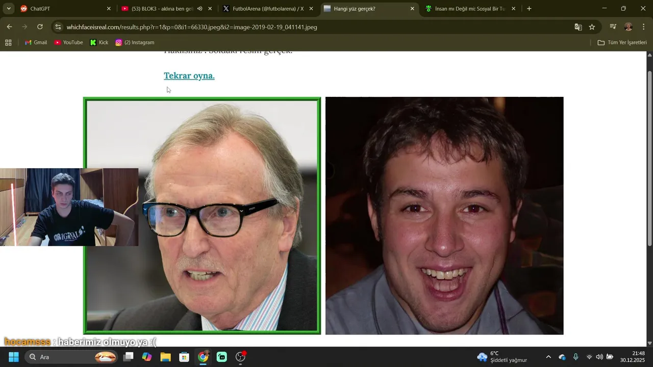Expand the hidden system tray icons
Screen dimensions: 653x367
click(548, 357)
